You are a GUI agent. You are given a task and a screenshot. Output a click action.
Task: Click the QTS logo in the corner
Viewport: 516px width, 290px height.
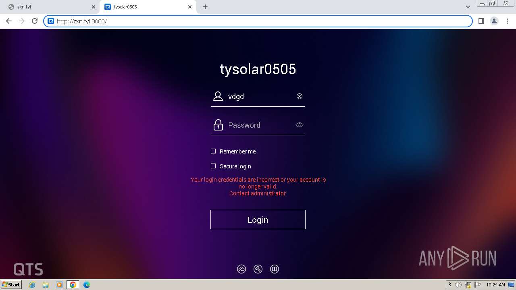click(28, 269)
